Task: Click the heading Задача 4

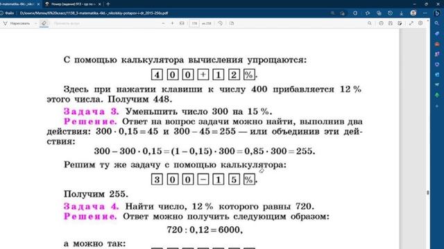Action: point(91,206)
